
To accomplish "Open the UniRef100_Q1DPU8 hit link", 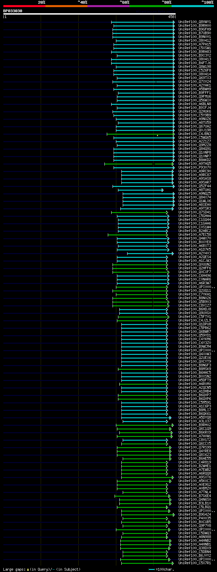I will (195, 324).
